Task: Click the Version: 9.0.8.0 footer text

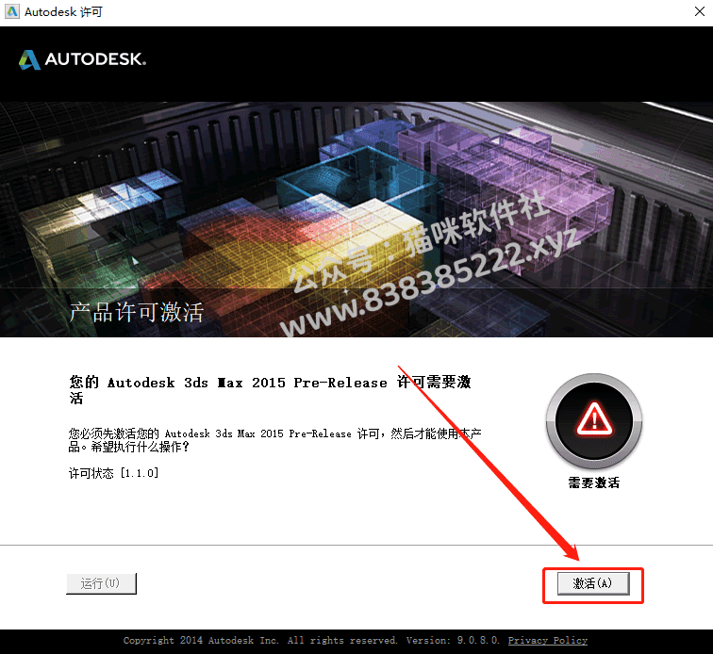Action: [x=453, y=641]
